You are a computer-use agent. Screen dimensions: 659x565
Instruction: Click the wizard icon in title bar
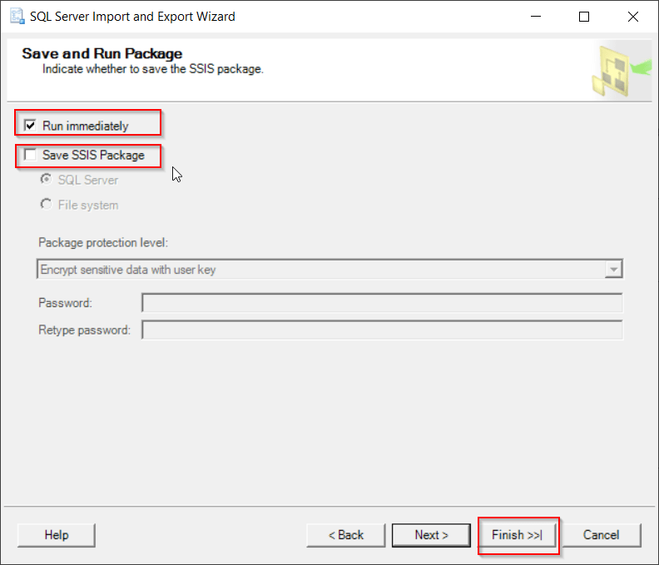17,17
